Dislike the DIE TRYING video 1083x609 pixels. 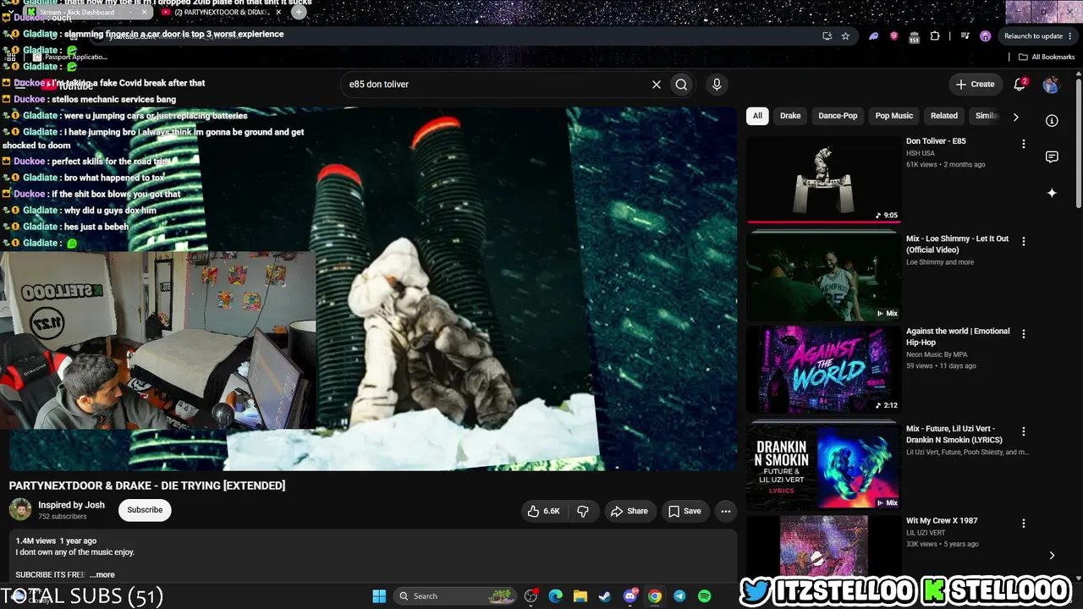583,511
